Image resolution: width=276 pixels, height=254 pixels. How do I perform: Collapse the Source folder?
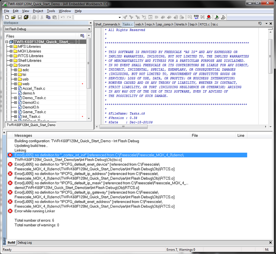pyautogui.click(x=11, y=65)
